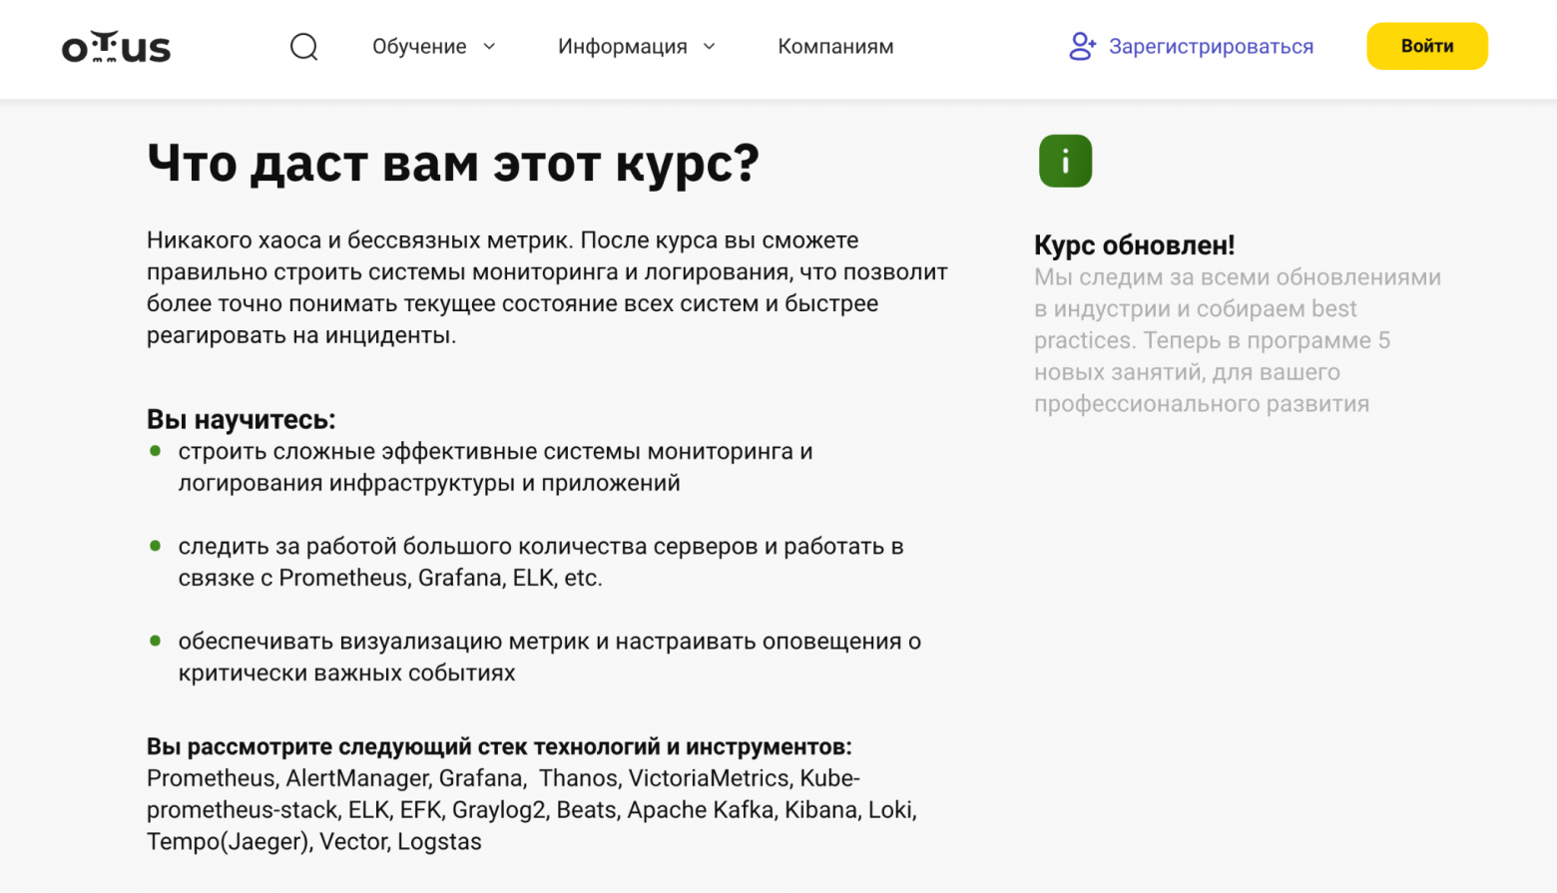Click bullet 'строить сложные эффективные системы мониторинга'
Viewport: 1557px width, 893px height.
495,467
